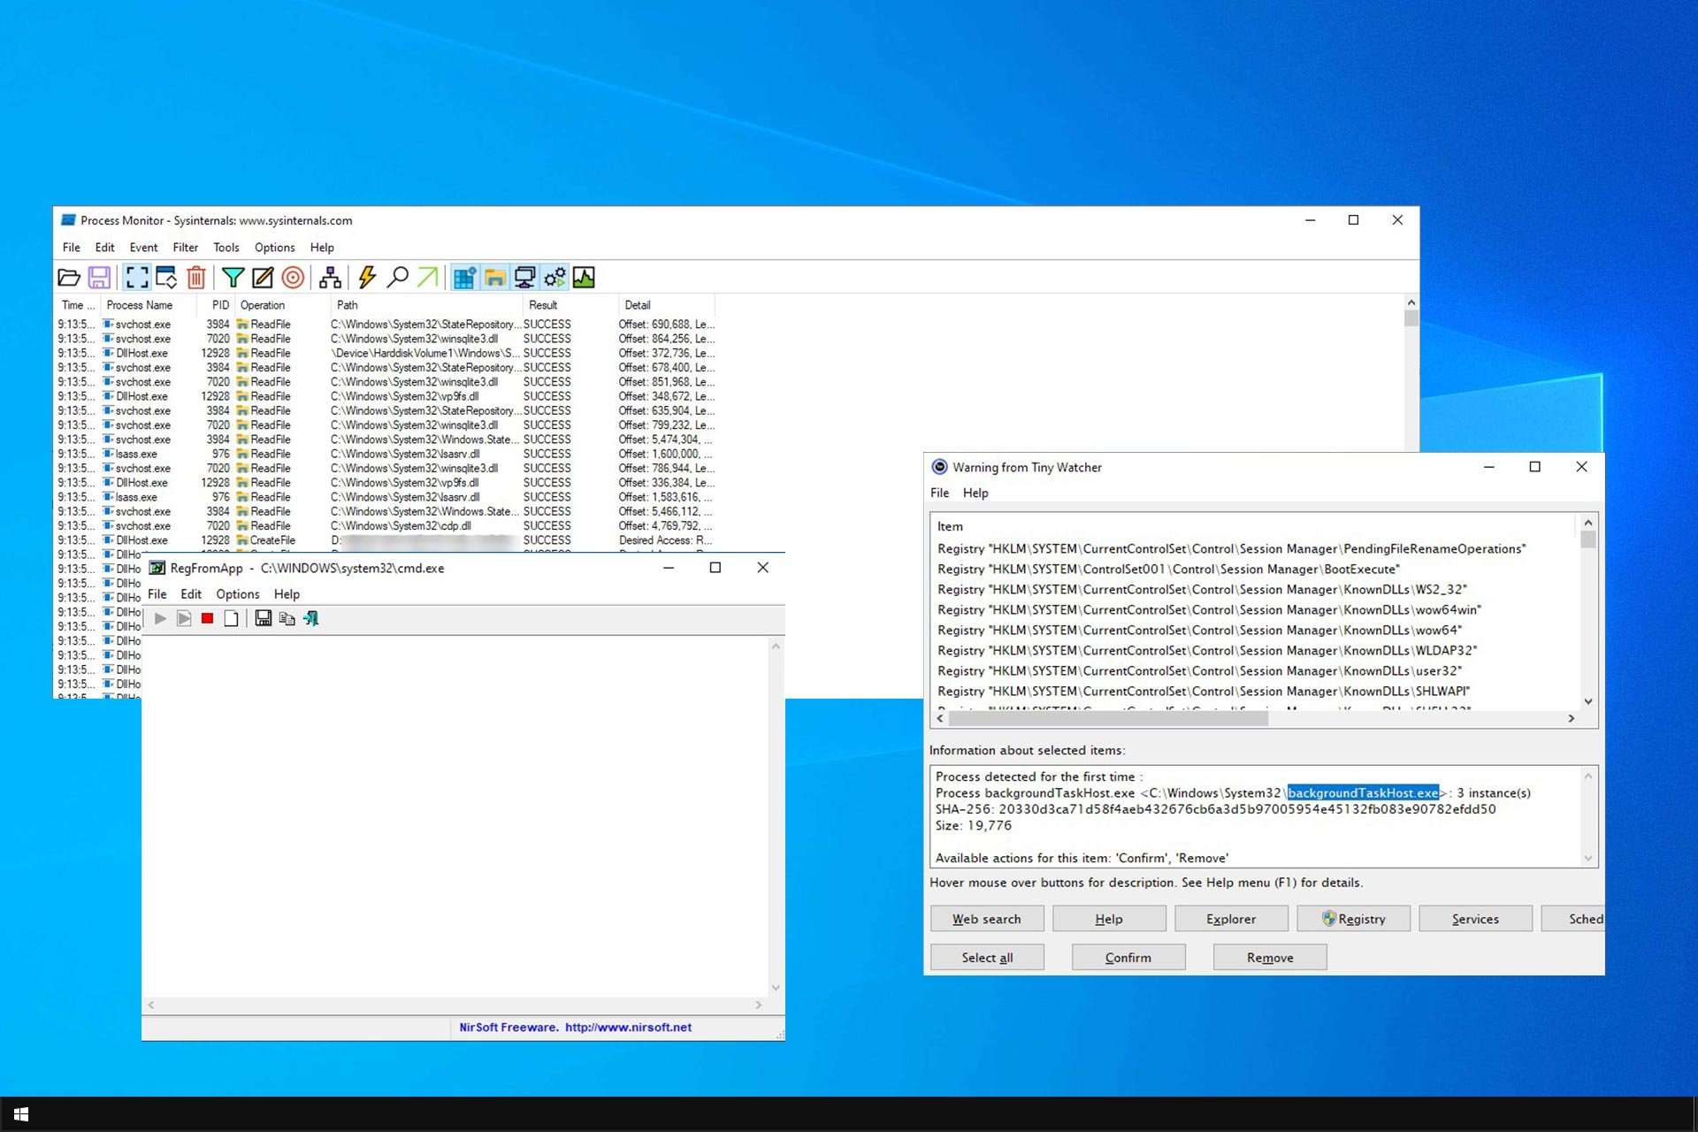Open Help menu in Tiny Watcher
This screenshot has height=1132, width=1698.
click(x=975, y=493)
